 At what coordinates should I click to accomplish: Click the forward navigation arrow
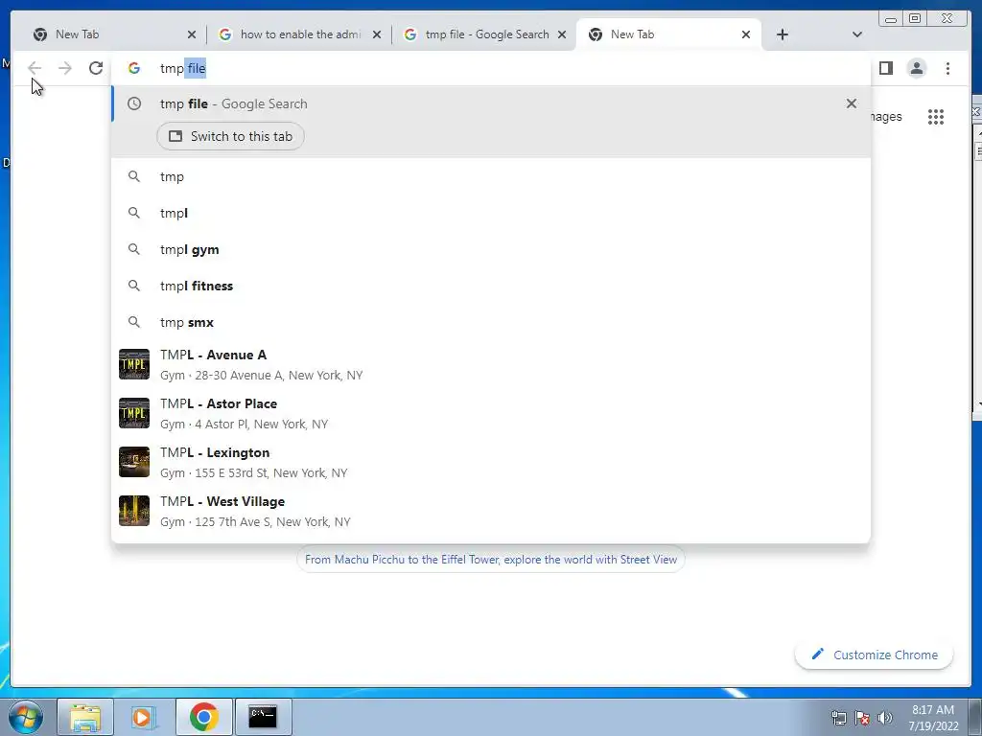coord(65,68)
